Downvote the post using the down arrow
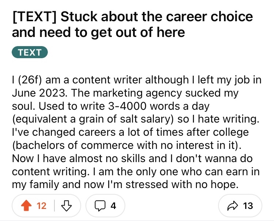The height and width of the screenshot is (221, 274). pyautogui.click(x=66, y=206)
